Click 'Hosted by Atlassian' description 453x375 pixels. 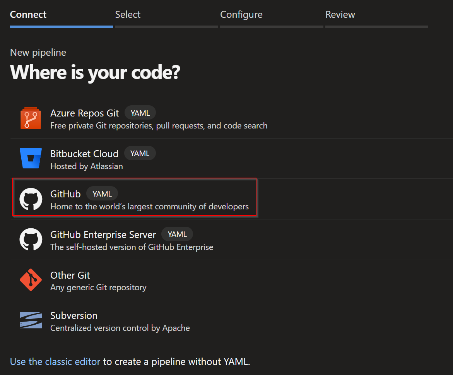(87, 166)
